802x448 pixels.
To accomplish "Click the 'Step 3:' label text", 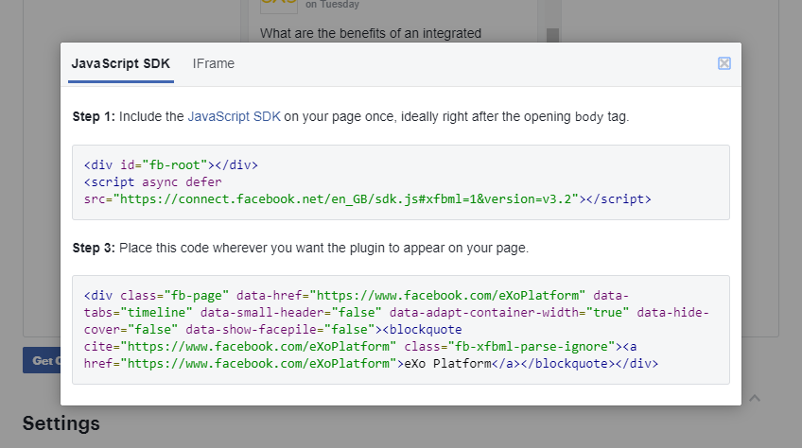I will 94,248.
